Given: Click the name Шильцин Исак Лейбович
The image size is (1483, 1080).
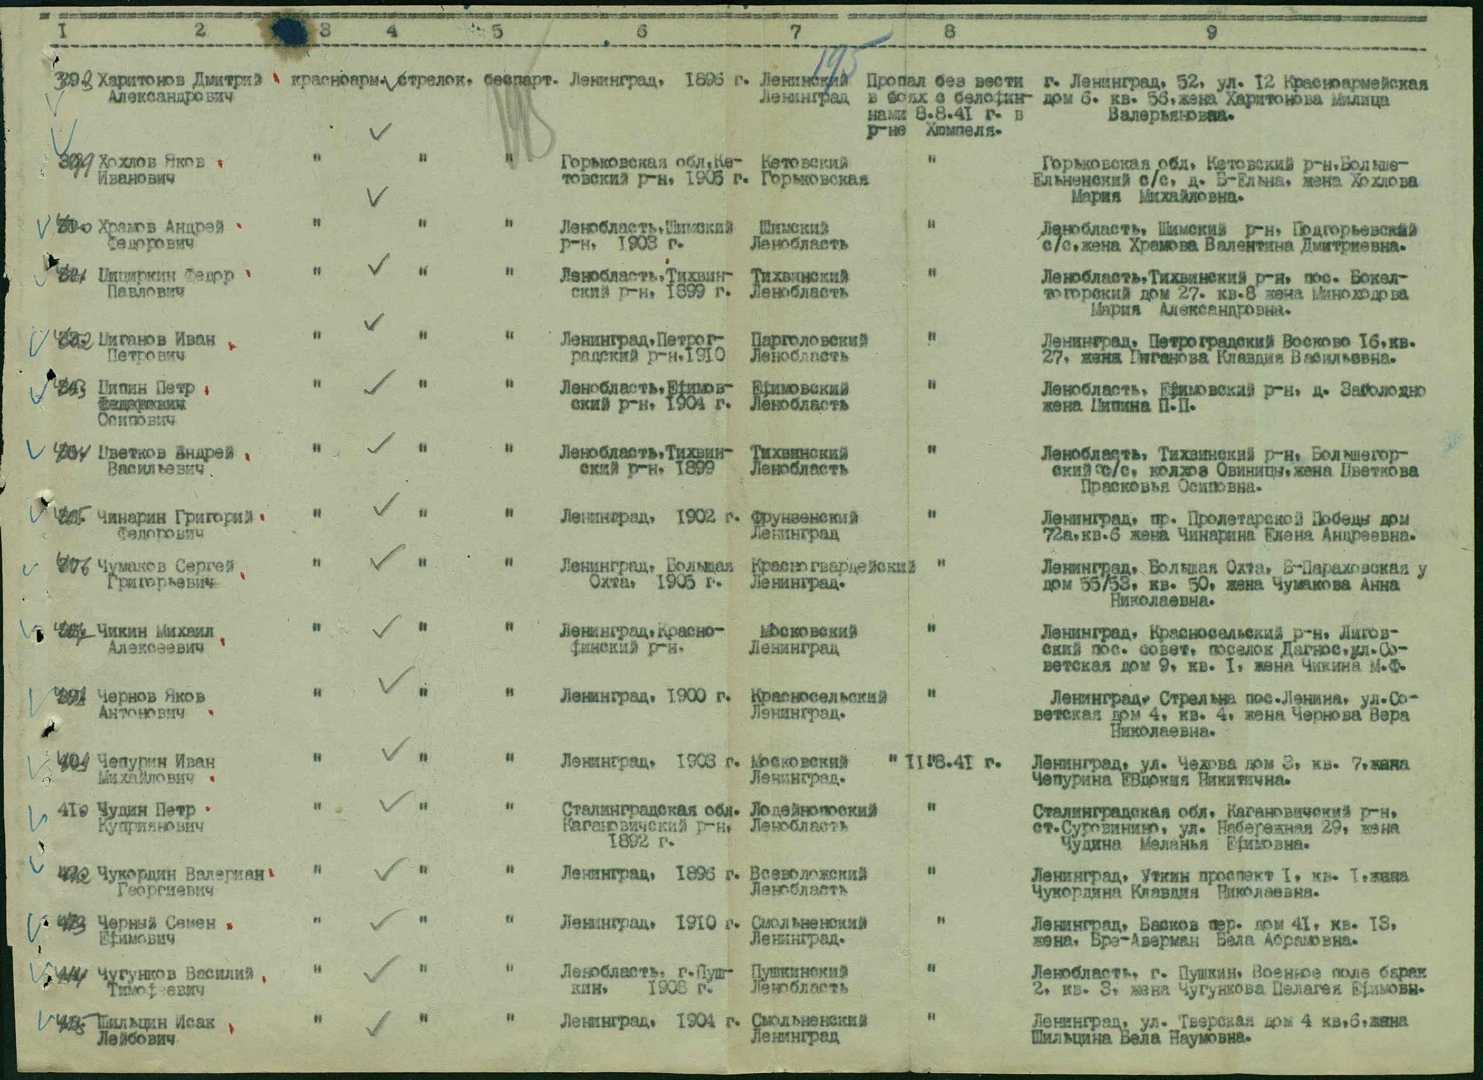Looking at the screenshot, I should tap(156, 1029).
